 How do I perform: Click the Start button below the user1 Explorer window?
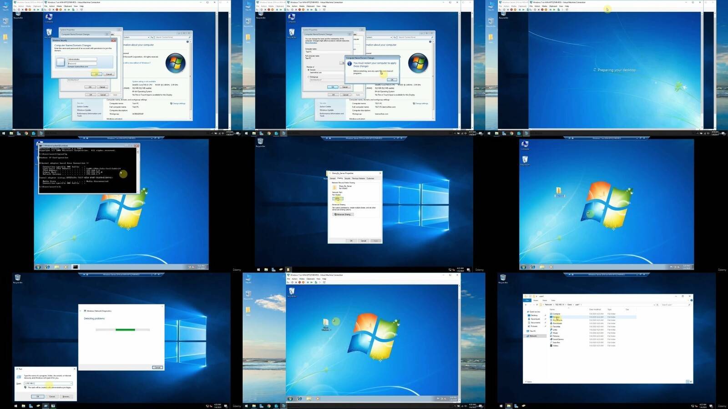[x=501, y=406]
